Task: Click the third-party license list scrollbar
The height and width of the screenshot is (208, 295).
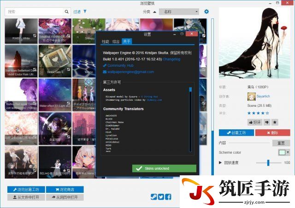Action: tap(190, 119)
